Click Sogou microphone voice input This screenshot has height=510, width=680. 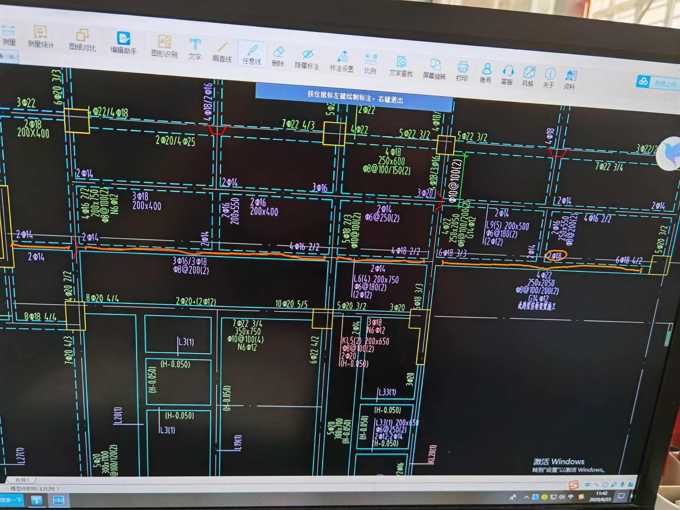coord(623,485)
